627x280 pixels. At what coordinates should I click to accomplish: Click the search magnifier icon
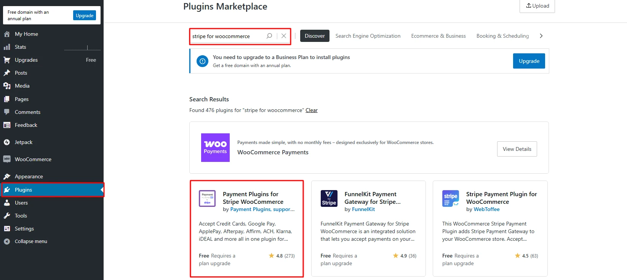coord(269,36)
